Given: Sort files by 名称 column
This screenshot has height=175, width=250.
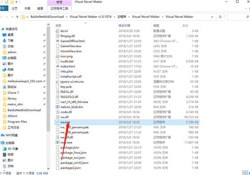Looking at the screenshot, I should (58, 25).
